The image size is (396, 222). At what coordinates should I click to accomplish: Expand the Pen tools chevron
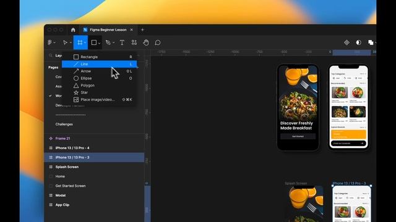[113, 43]
